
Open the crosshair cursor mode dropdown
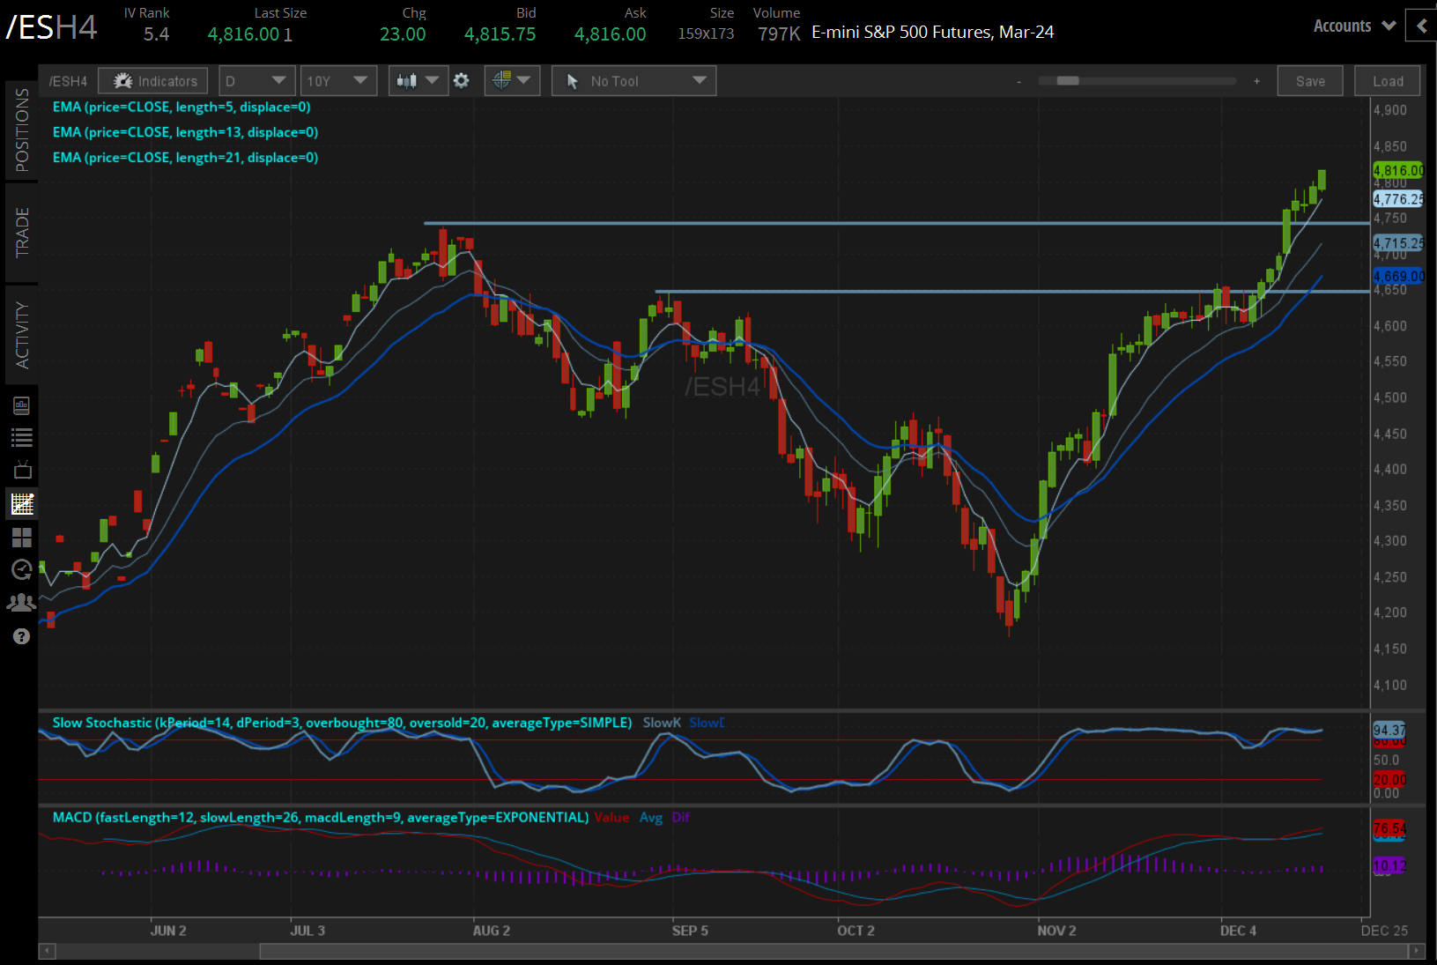(x=512, y=81)
